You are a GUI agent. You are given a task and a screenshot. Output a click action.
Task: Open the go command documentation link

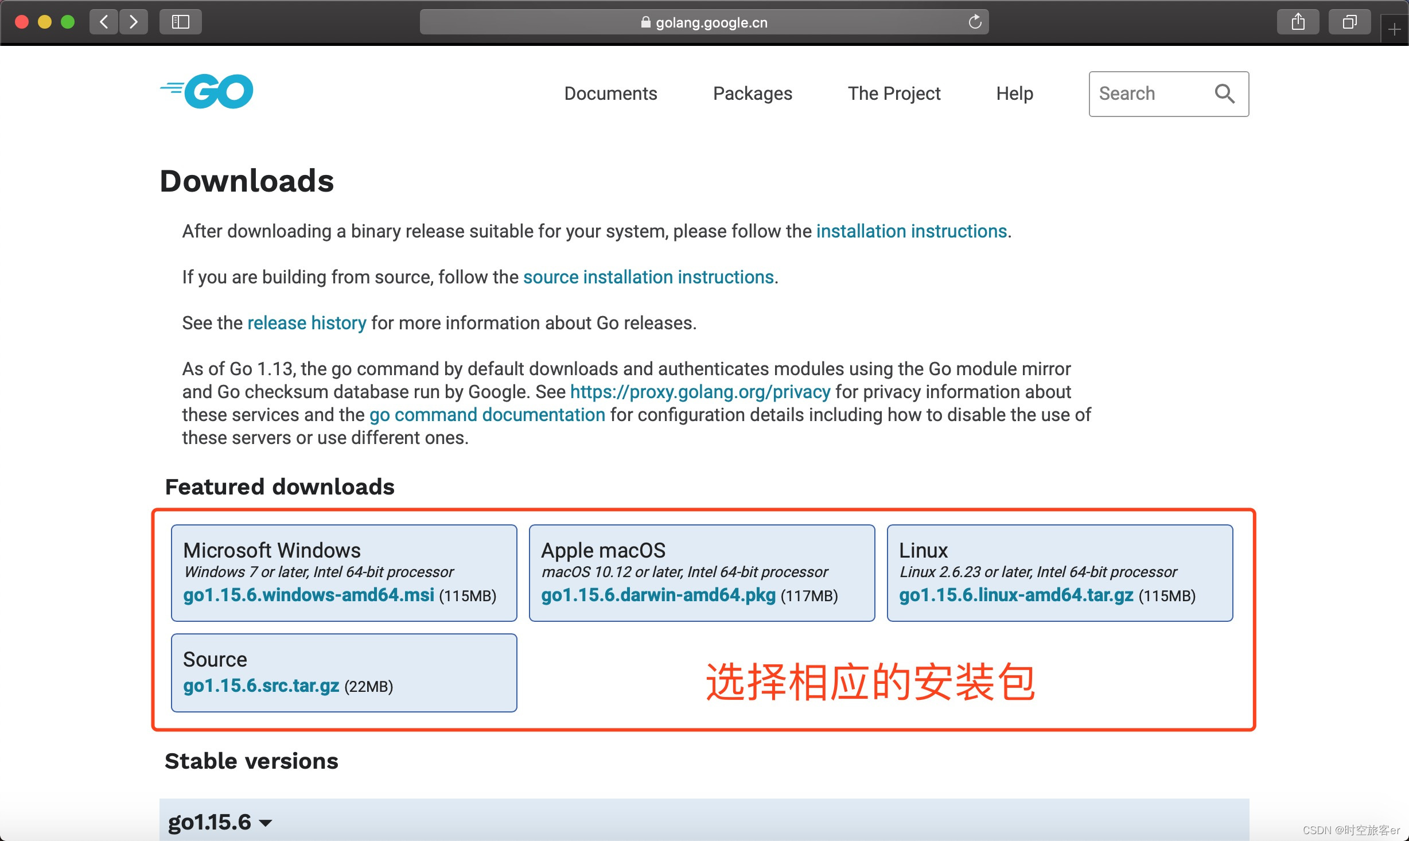(x=487, y=415)
